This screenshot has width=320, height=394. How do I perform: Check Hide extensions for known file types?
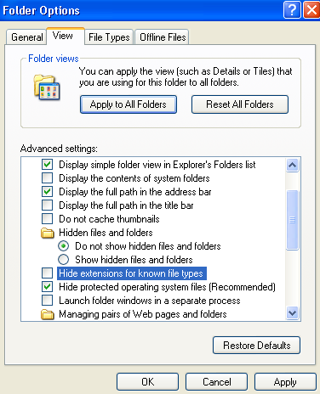pos(47,273)
